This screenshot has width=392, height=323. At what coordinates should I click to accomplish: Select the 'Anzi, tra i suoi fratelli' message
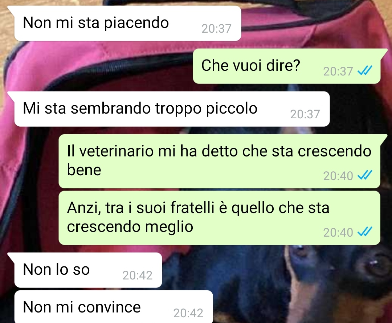point(219,218)
